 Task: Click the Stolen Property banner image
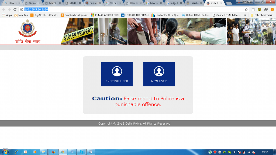point(78,34)
